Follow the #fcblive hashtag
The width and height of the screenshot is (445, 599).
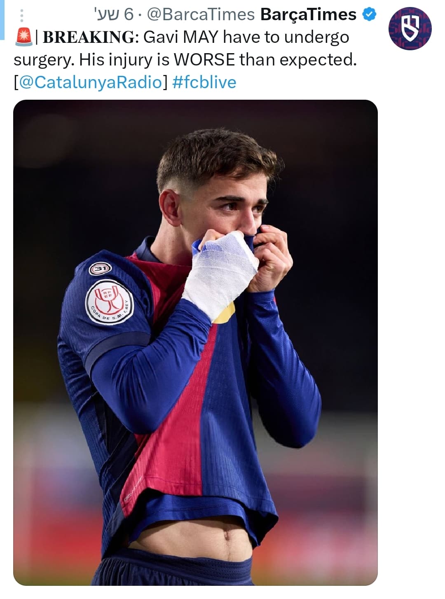pos(204,82)
